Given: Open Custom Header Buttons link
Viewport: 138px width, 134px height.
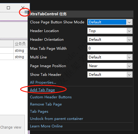Looking at the screenshot, I should pos(51,97).
